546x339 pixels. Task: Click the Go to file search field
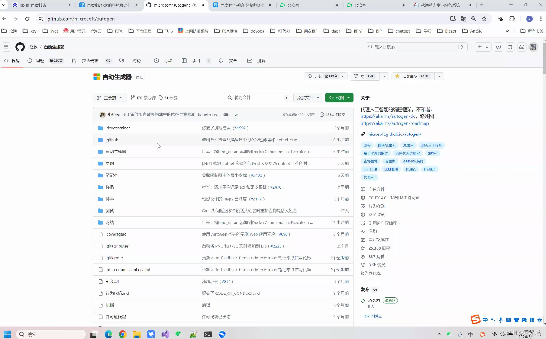tap(257, 98)
